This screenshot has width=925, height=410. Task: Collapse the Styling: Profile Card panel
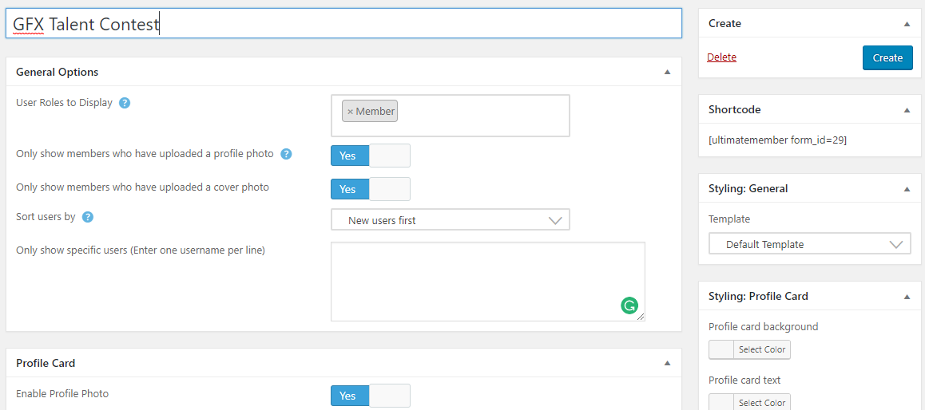tap(907, 296)
